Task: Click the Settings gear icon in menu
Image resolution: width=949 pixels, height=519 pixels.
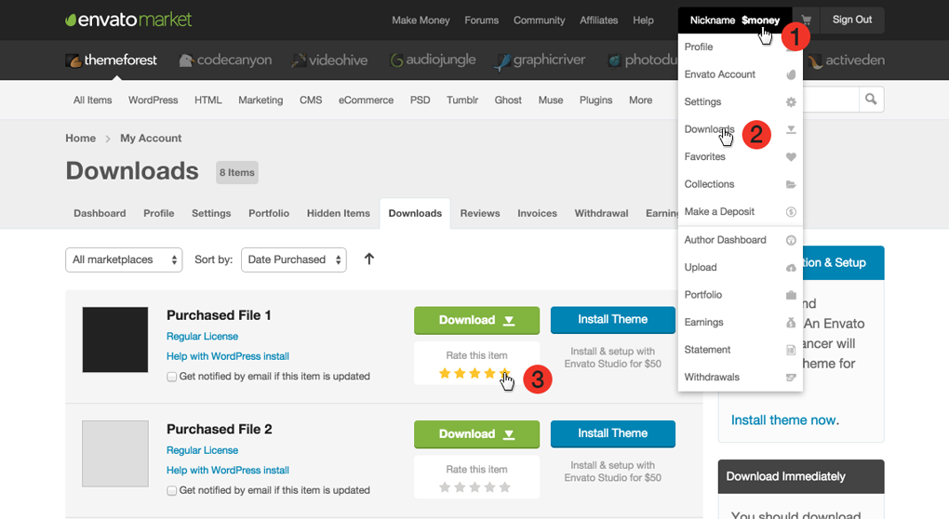Action: [x=791, y=102]
